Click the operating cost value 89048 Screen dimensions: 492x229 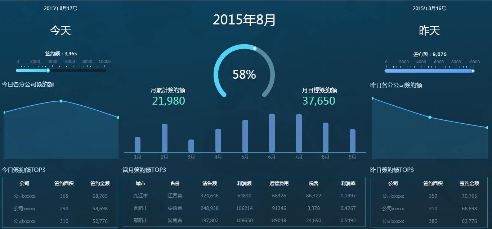coord(279,220)
